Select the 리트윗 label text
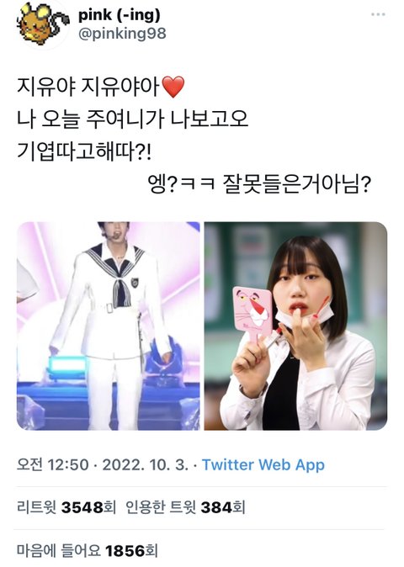Viewport: 404px width, 567px height. point(36,507)
